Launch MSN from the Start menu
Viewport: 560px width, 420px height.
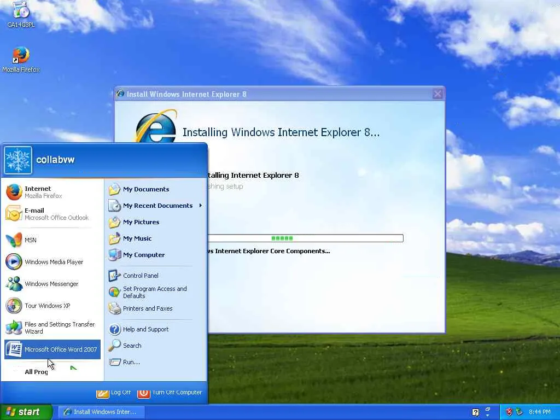52,240
